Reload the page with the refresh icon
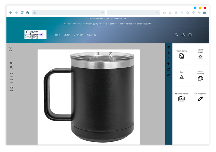The width and height of the screenshot is (216, 152). [22, 13]
